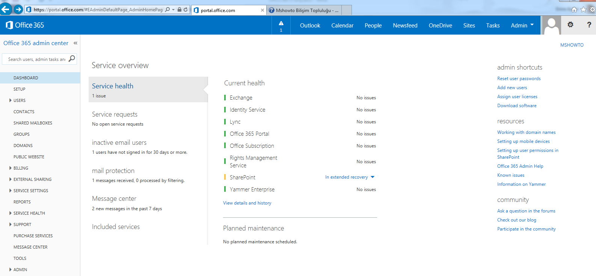Open the Service health tile
Viewport: 596px width, 276px height.
[148, 89]
